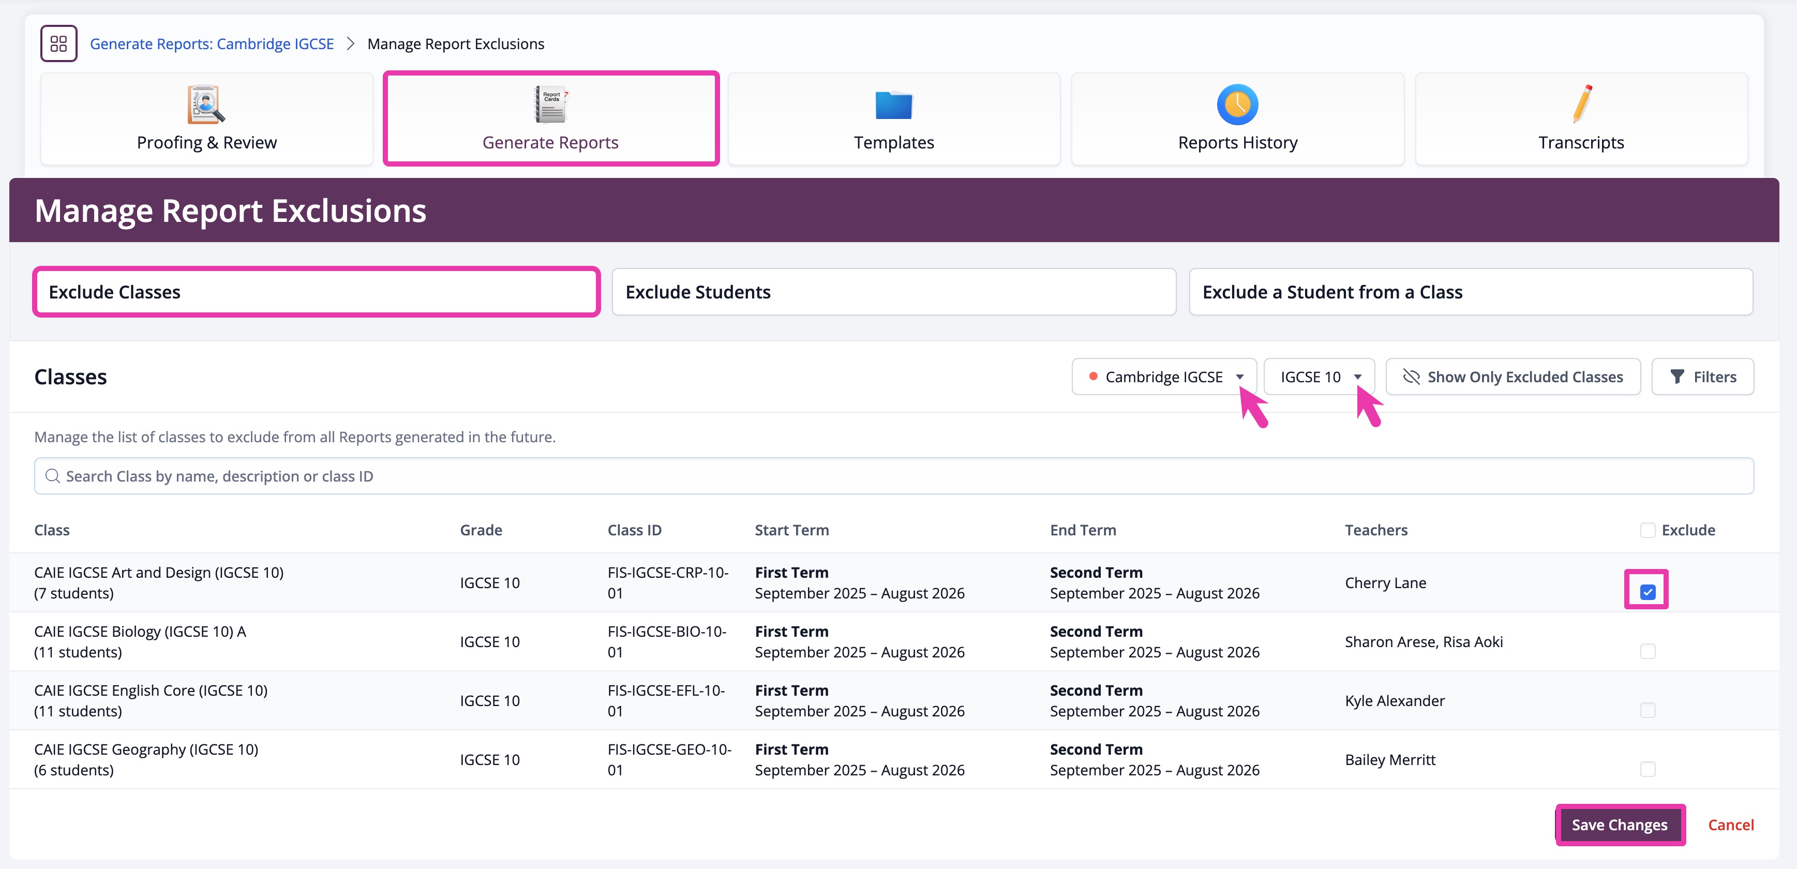Click the Report Cards notebook icon
Screen dimensions: 1797x869
pyautogui.click(x=550, y=104)
